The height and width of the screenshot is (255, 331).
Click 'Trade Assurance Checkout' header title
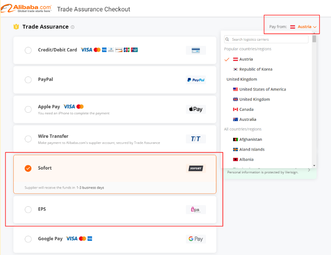click(94, 9)
